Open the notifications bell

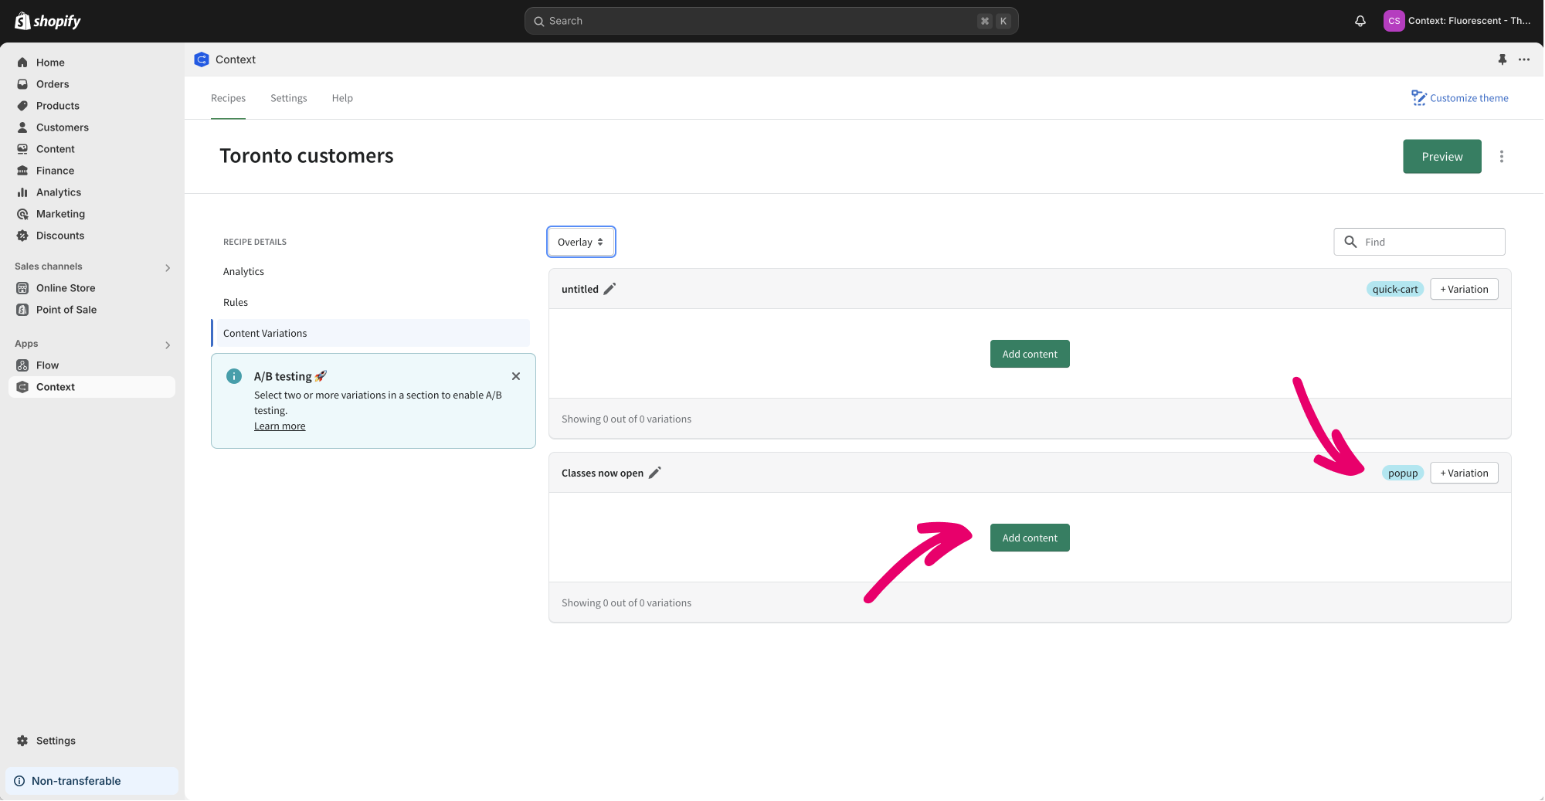click(x=1360, y=21)
